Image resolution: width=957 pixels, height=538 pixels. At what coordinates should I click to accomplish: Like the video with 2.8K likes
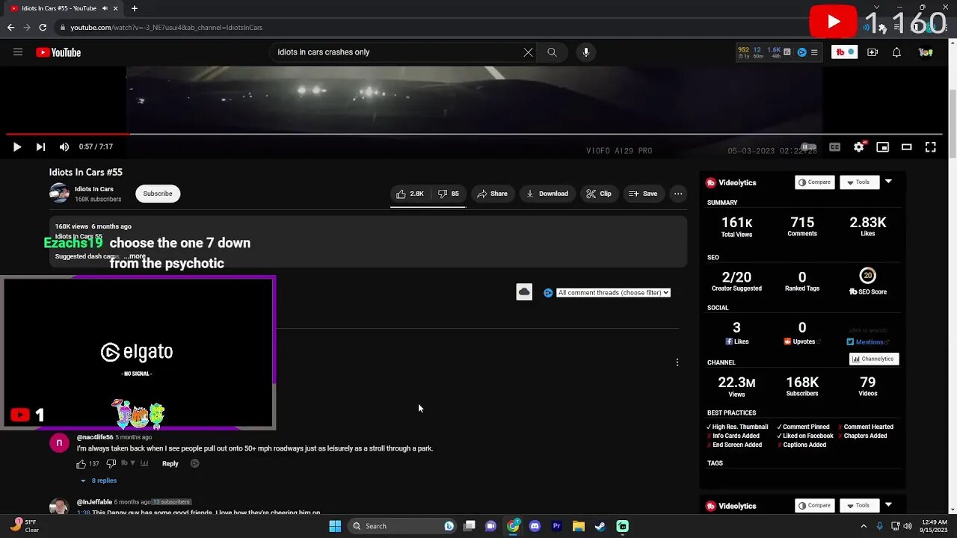pos(410,194)
